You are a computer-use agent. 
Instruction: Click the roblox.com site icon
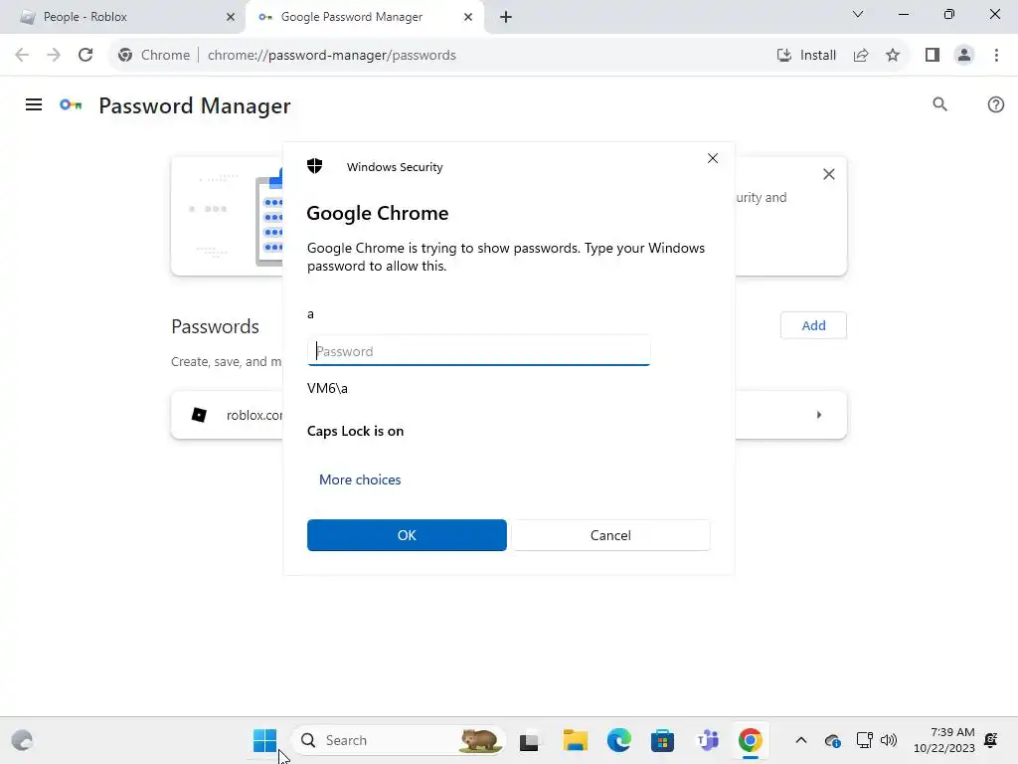coord(199,415)
